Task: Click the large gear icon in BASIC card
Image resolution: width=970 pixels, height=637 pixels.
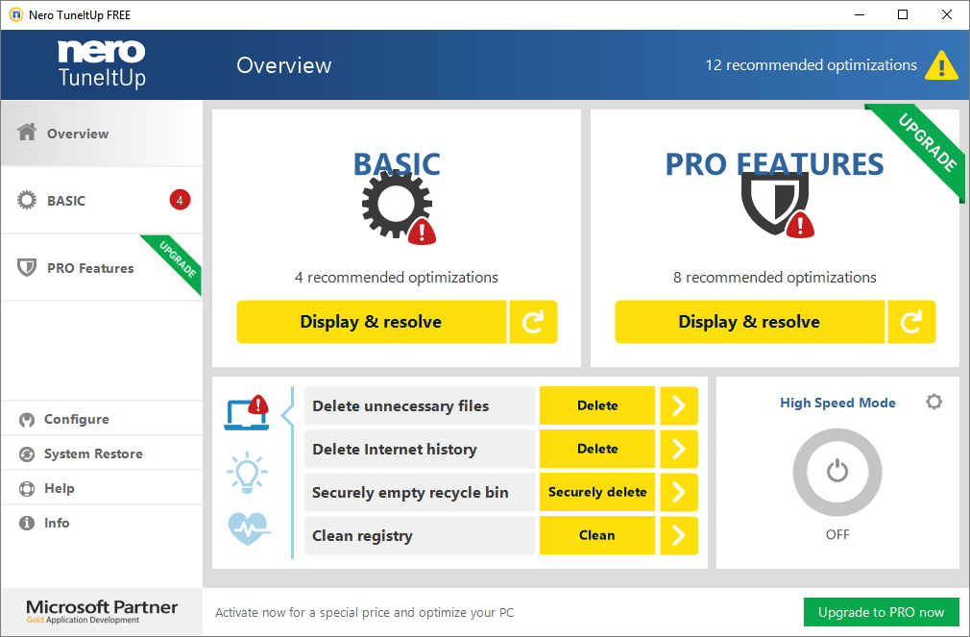Action: point(398,206)
